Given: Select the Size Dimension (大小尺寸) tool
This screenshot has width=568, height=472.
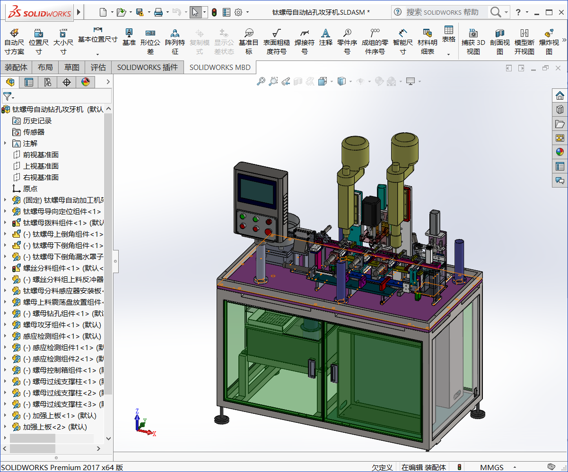Looking at the screenshot, I should (x=63, y=41).
